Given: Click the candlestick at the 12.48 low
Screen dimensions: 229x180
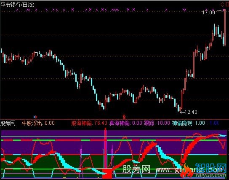Looking at the screenshot, I should coord(180,109).
